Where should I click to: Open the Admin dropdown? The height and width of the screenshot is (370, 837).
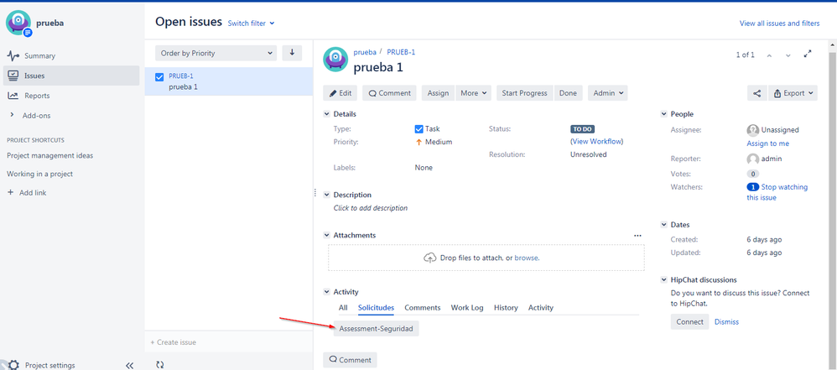[x=608, y=93]
